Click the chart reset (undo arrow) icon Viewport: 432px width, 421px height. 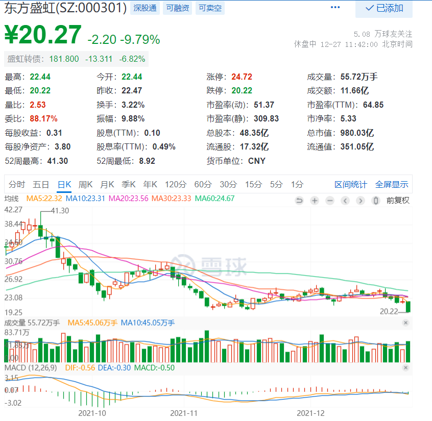click(299, 201)
